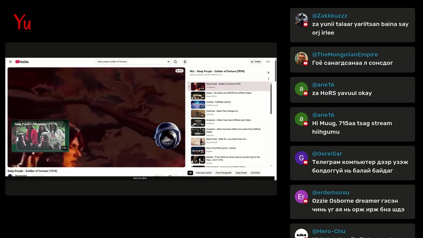The image size is (423, 238).
Task: Clear the search box with the X
Action: [x=168, y=62]
